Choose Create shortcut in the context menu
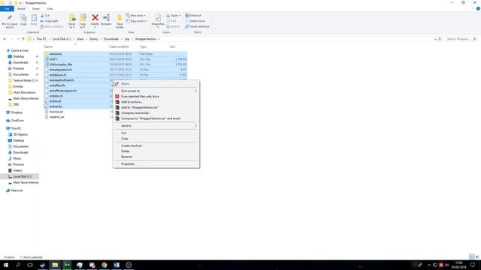Viewport: 481px width, 270px height. 156,145
